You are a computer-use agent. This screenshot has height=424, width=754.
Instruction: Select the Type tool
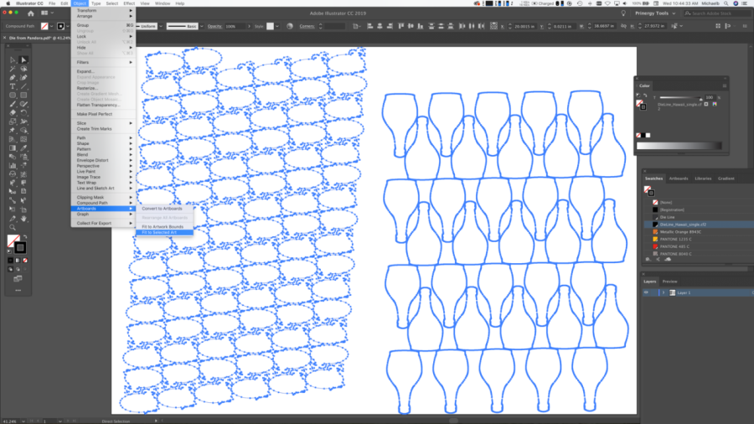tap(13, 85)
